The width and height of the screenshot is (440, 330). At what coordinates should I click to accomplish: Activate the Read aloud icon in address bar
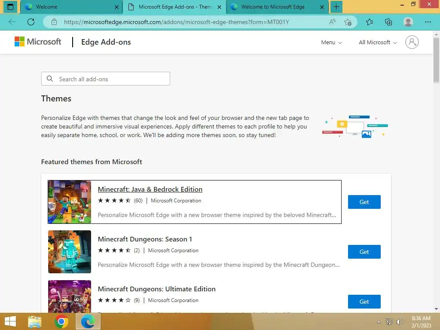tap(332, 22)
